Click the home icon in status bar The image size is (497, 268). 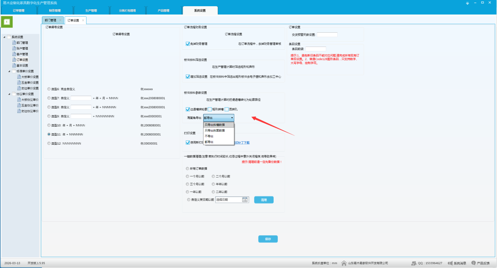pos(344,263)
